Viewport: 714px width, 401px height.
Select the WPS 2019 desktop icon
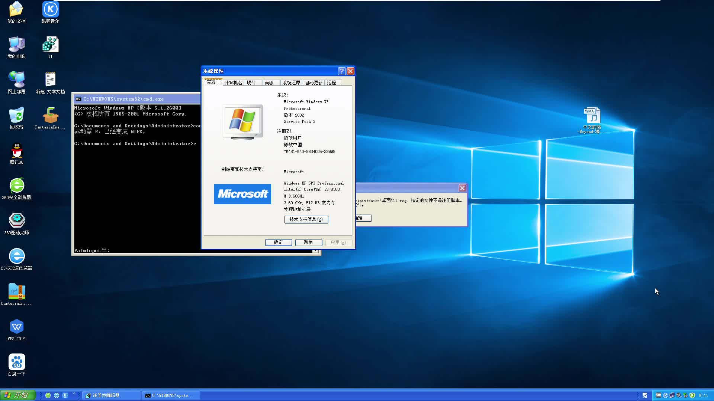pyautogui.click(x=16, y=327)
